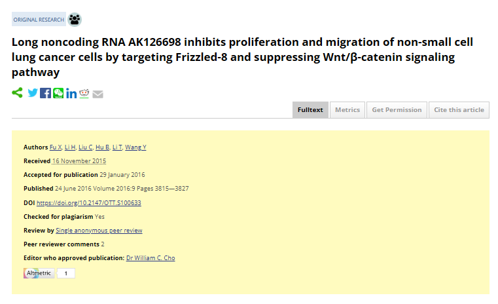Email this article via envelope icon
The width and height of the screenshot is (498, 304).
click(98, 94)
